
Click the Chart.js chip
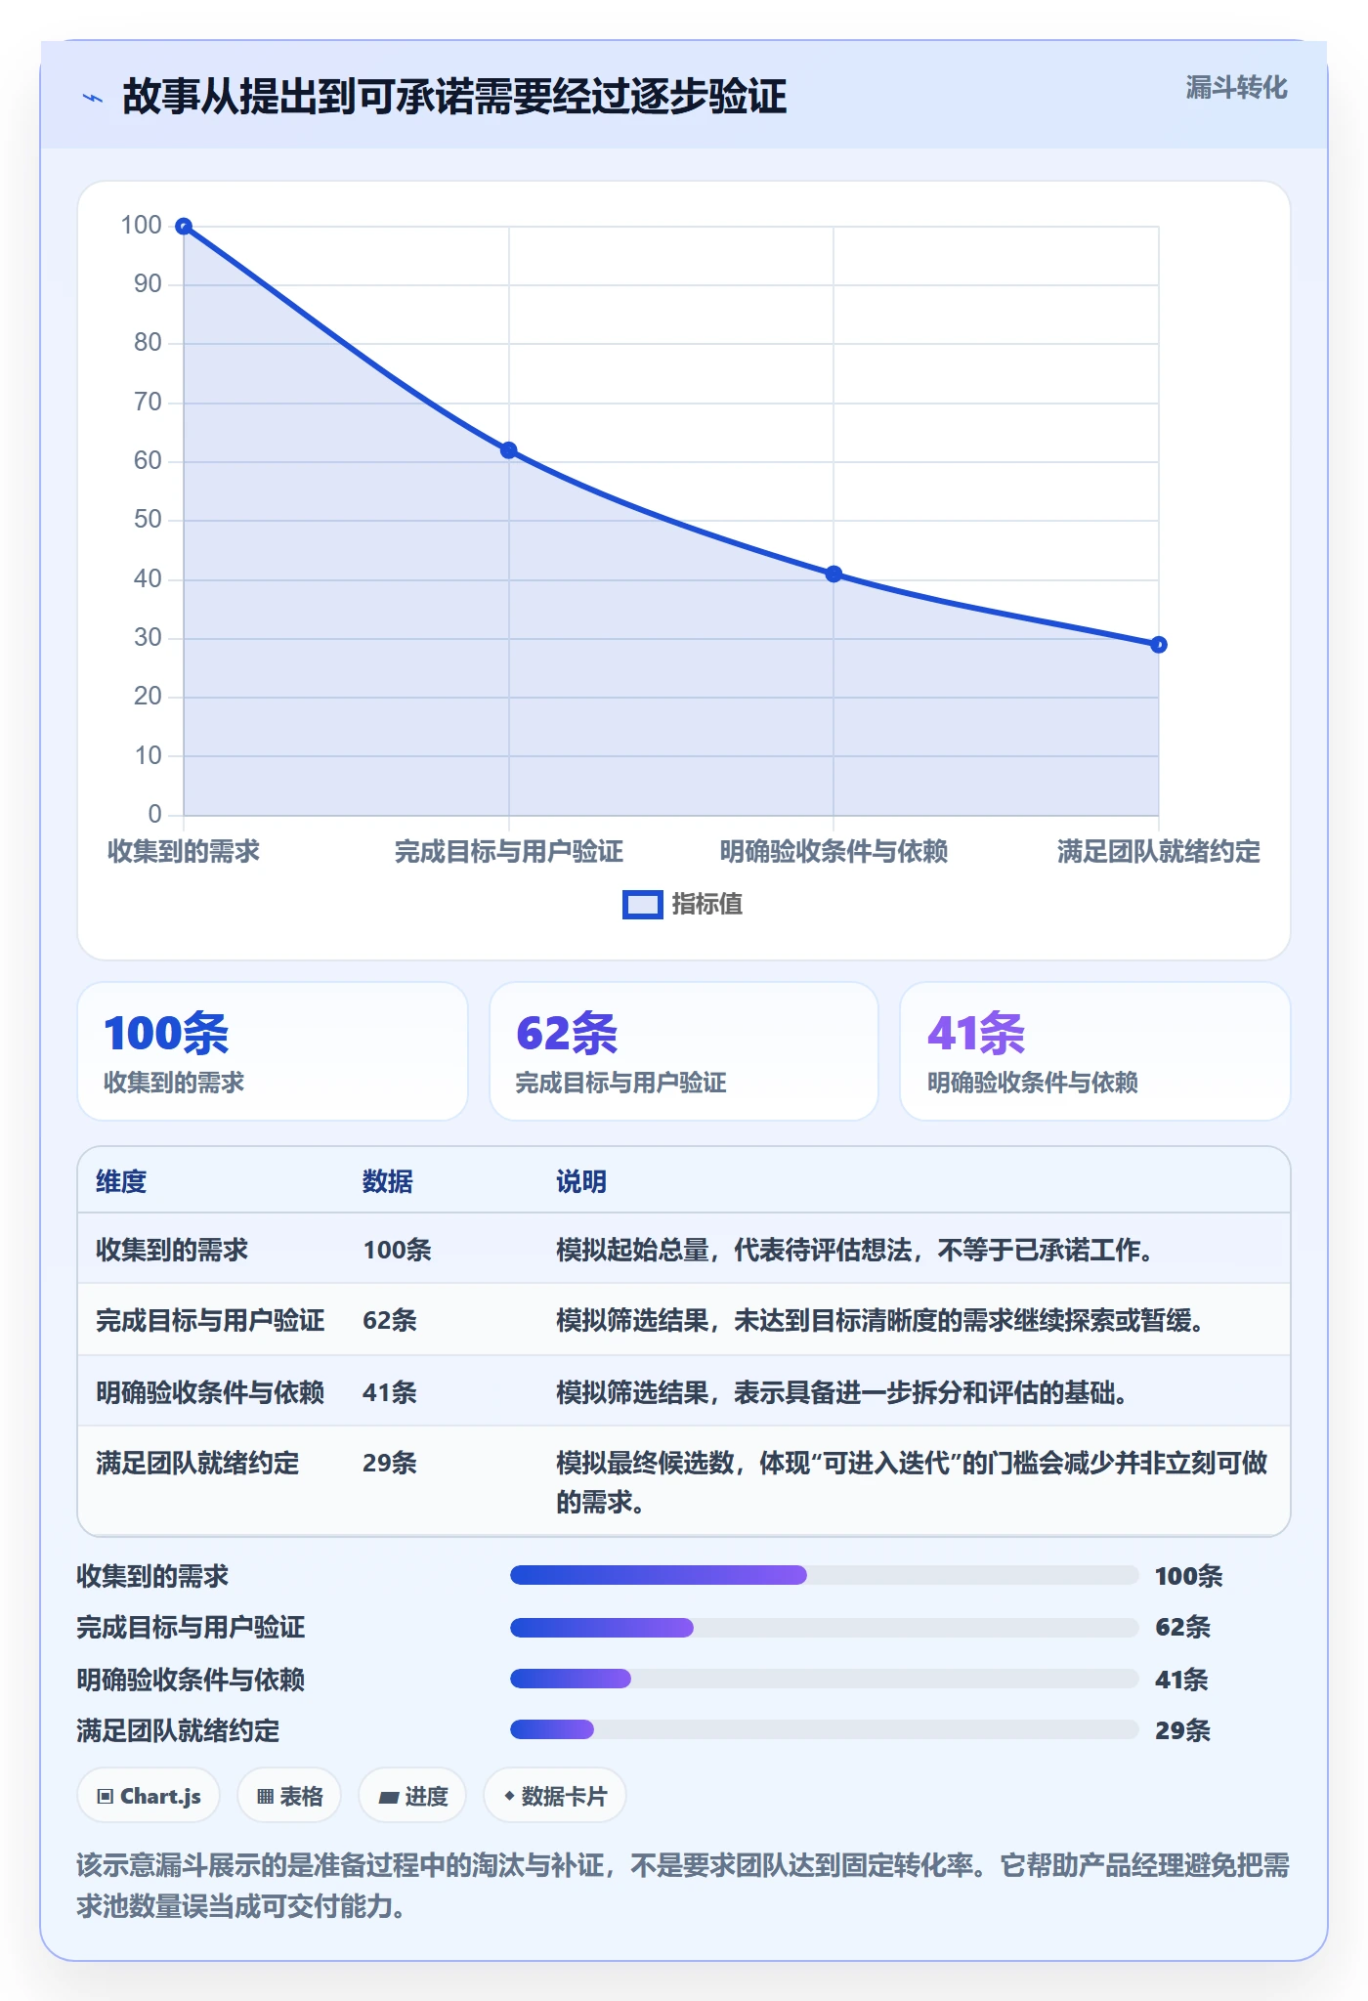(149, 1796)
